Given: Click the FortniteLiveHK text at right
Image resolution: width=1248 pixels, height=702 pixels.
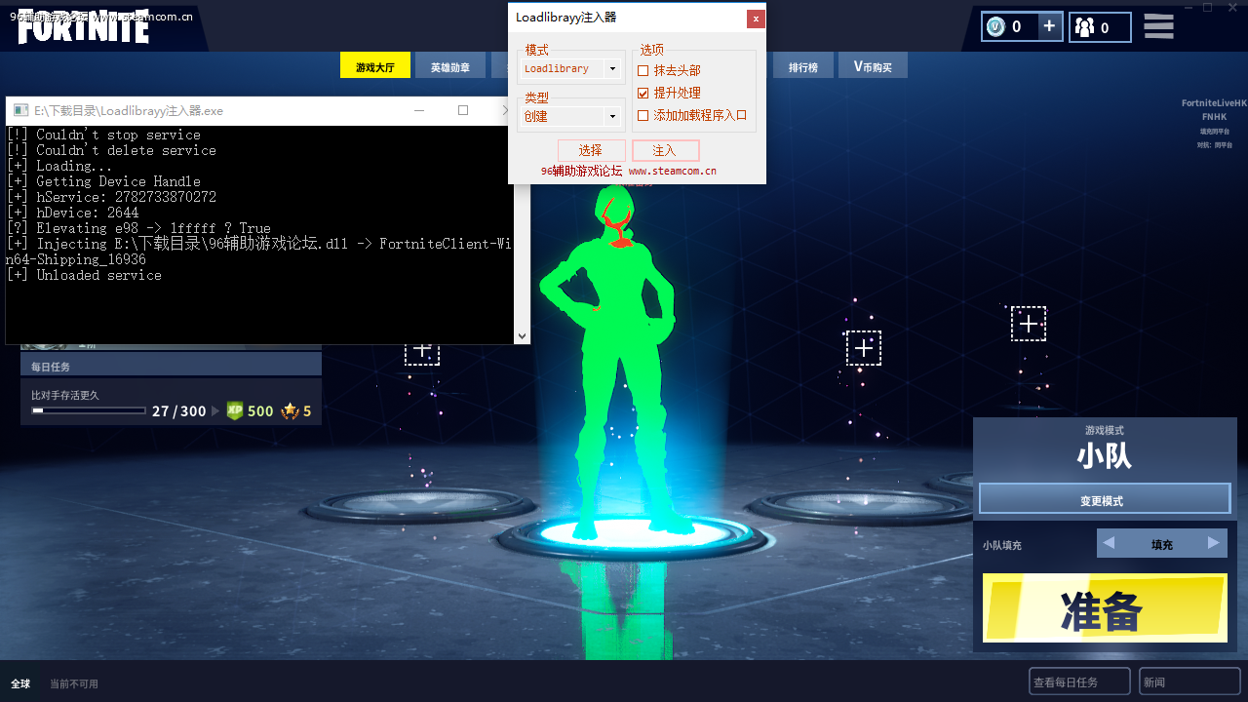Looking at the screenshot, I should (x=1214, y=102).
